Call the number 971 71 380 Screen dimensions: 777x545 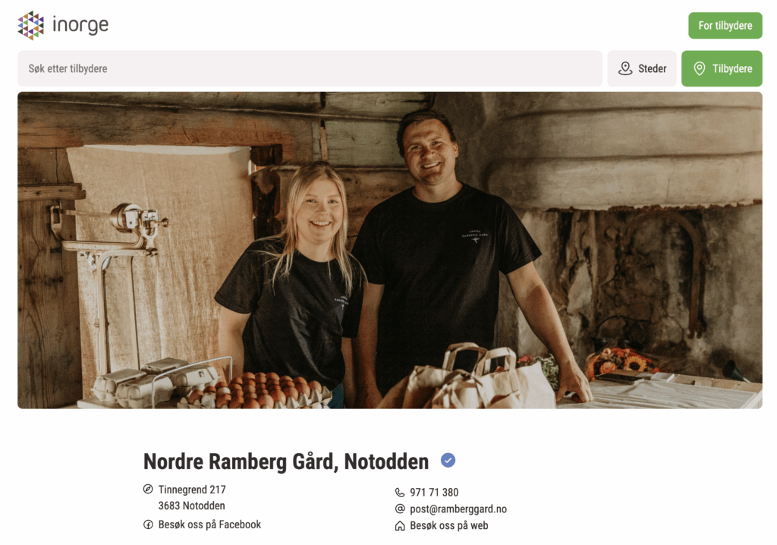434,493
